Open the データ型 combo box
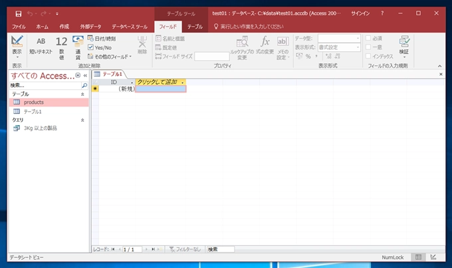452x268 pixels. [339, 38]
